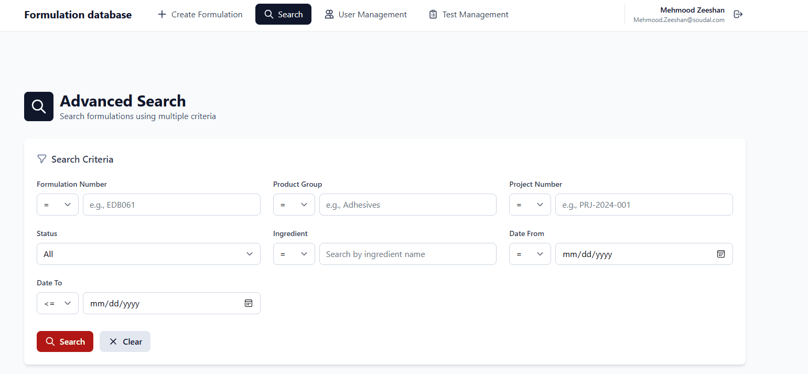Click the Mehmood Zeeshan user name

[692, 10]
